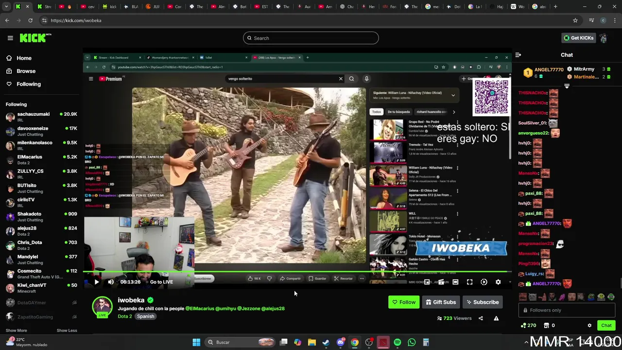Open ElMacarius channel in sidebar
The height and width of the screenshot is (350, 622).
coord(41,159)
